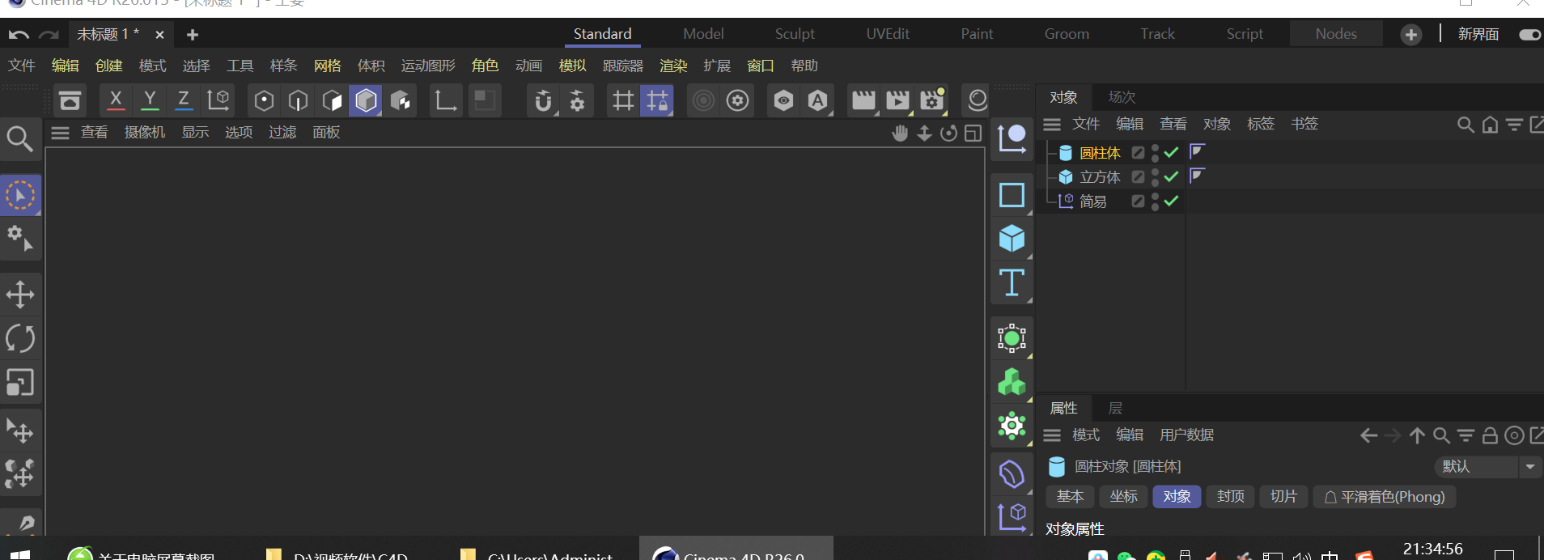Open 基本 attribute tab
Image resolution: width=1544 pixels, height=560 pixels.
click(x=1070, y=497)
